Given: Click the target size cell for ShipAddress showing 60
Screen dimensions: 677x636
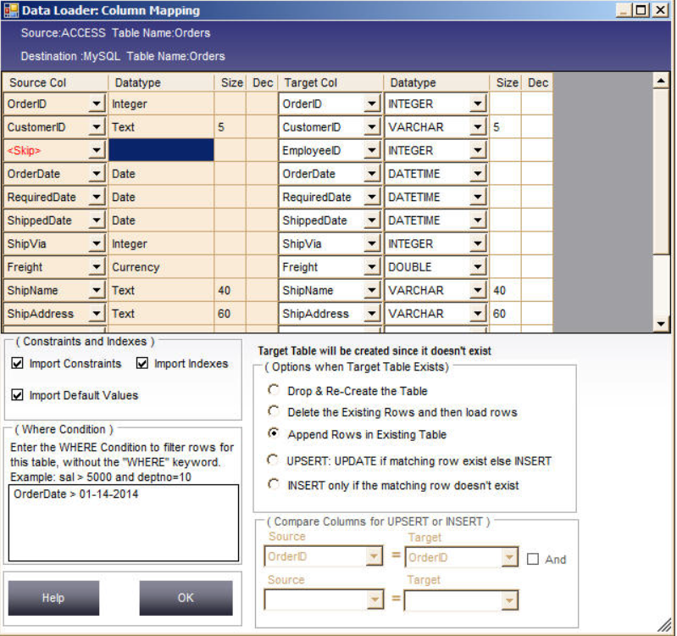Looking at the screenshot, I should 505,314.
